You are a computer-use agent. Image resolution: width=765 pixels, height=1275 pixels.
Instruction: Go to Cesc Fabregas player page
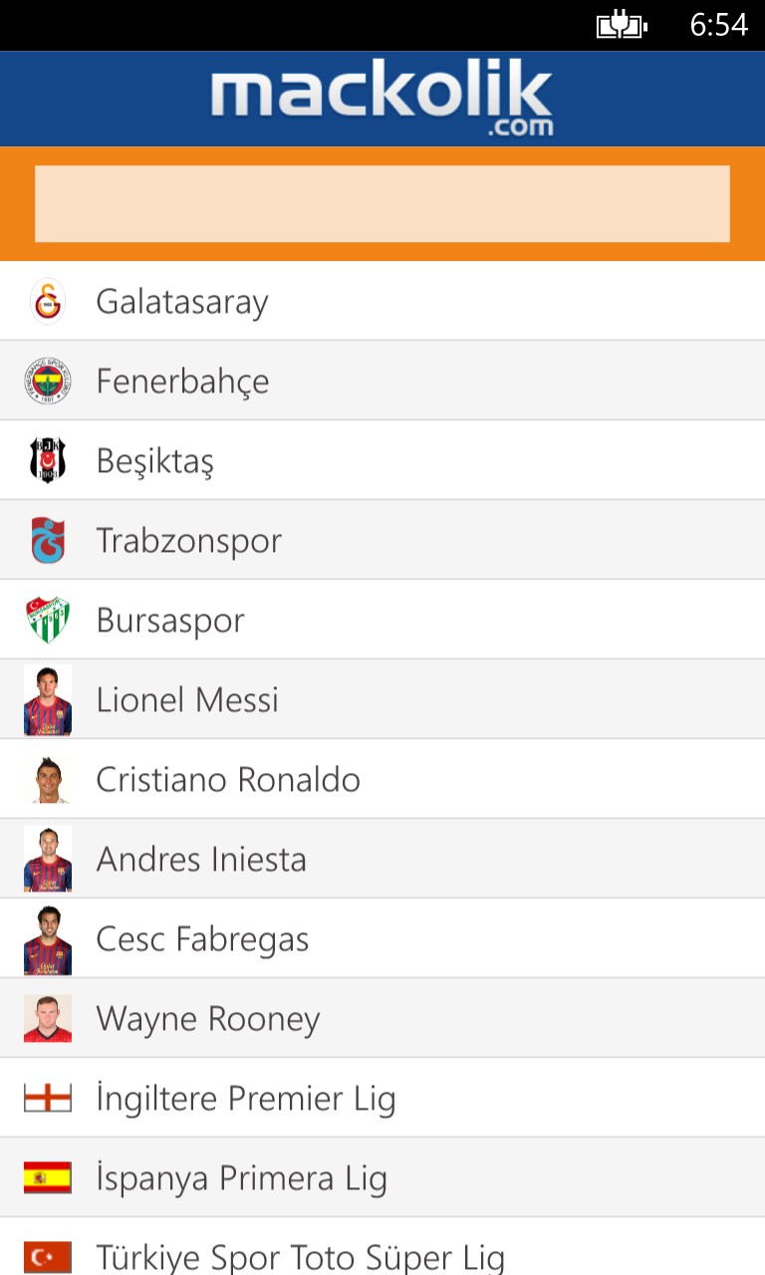coord(202,939)
